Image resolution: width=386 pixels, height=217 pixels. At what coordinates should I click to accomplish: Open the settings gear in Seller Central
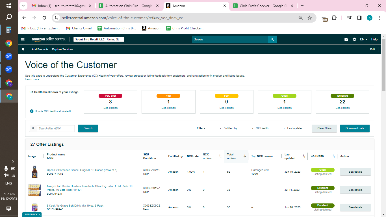click(x=354, y=40)
